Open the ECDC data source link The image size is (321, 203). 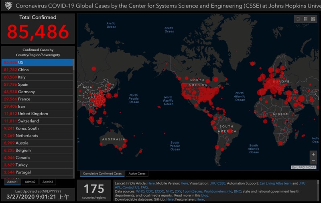pos(159,191)
